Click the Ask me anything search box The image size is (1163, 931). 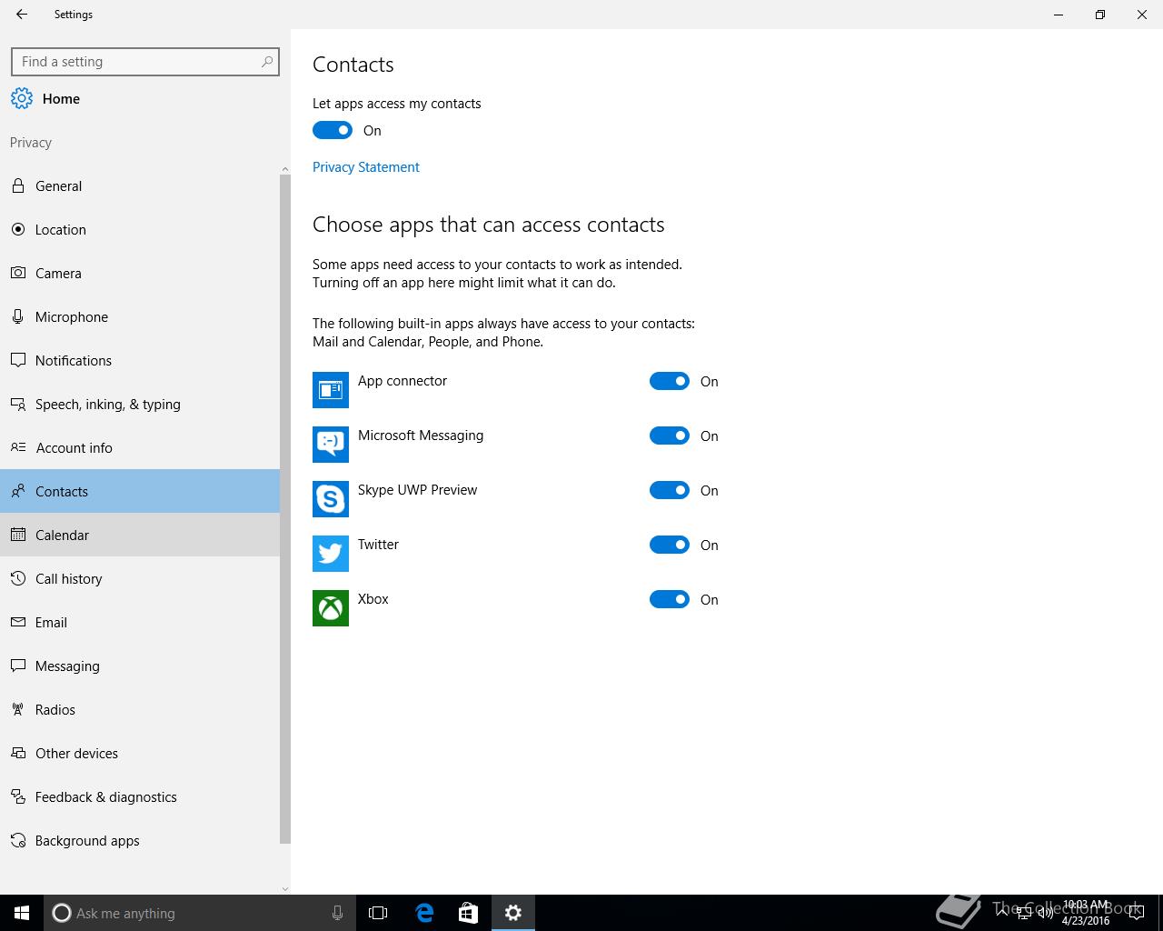coord(200,913)
